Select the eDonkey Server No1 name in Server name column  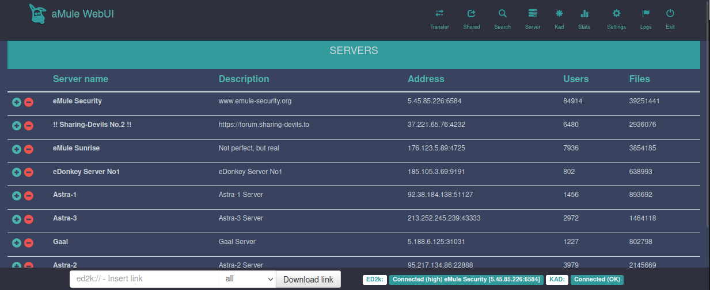pyautogui.click(x=86, y=172)
